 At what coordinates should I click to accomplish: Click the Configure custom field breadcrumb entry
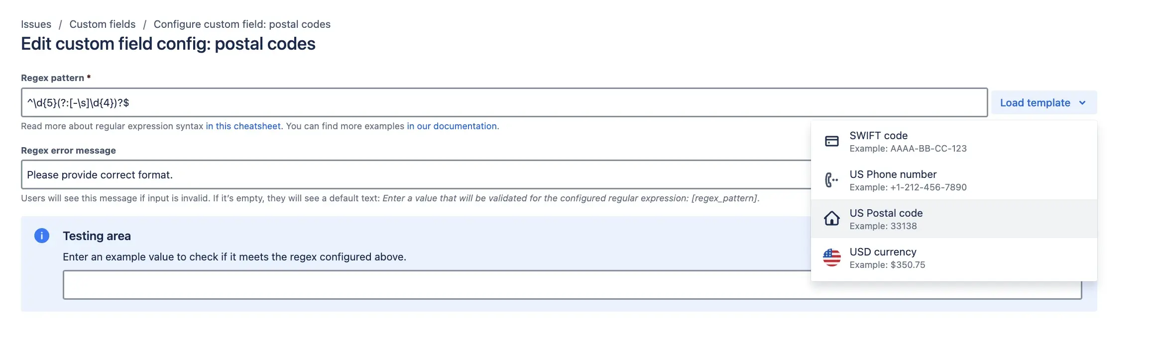242,24
